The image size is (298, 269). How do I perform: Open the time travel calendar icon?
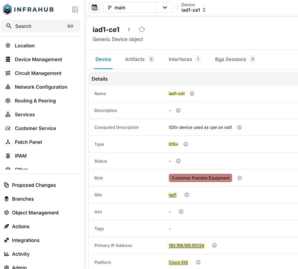pos(94,7)
